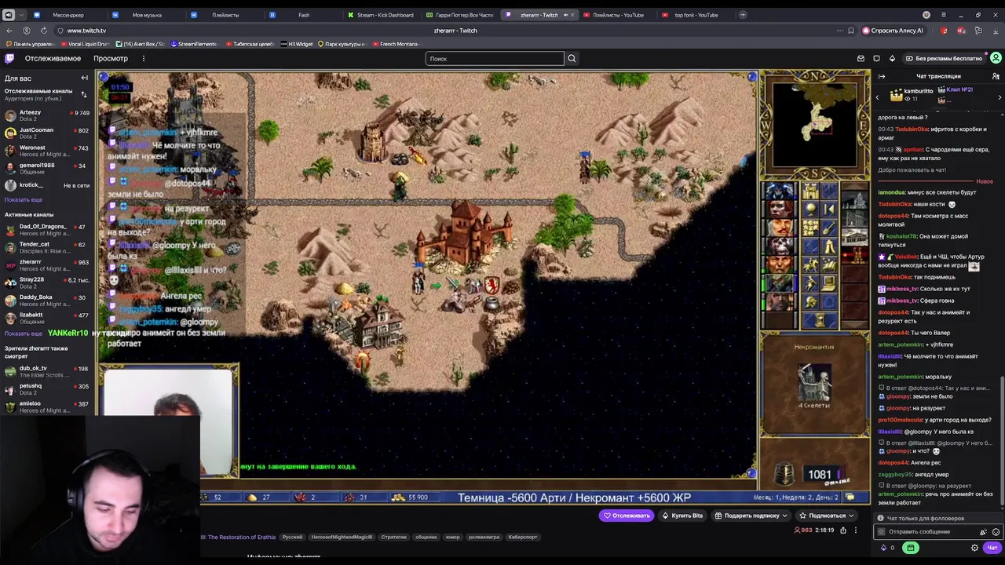Open 'Просмотр' navigation item
Image resolution: width=1005 pixels, height=565 pixels.
111,58
